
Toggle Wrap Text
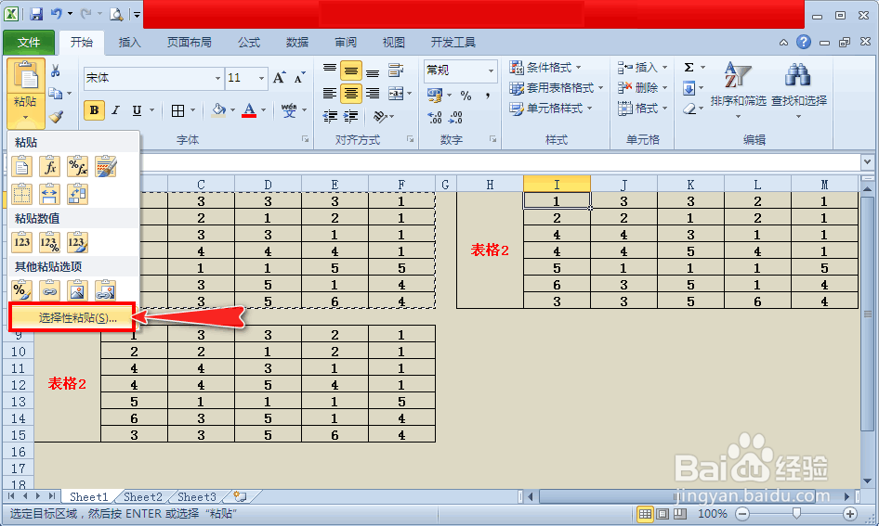pos(396,71)
